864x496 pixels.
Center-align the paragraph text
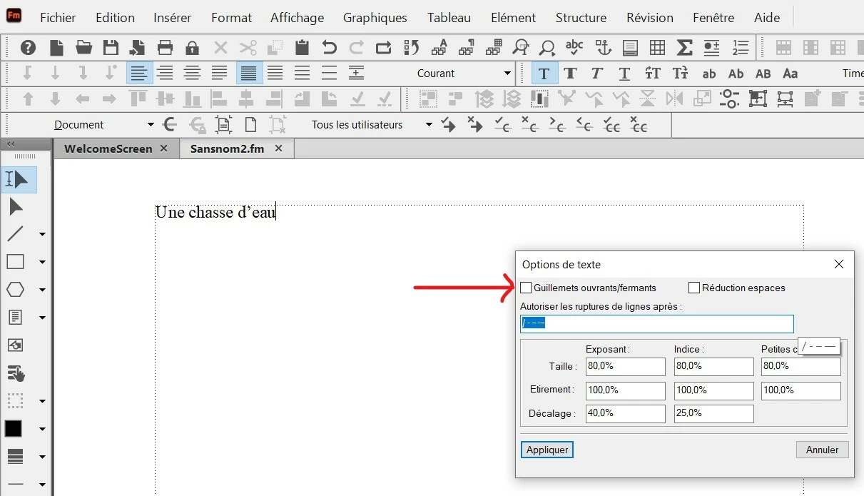192,74
